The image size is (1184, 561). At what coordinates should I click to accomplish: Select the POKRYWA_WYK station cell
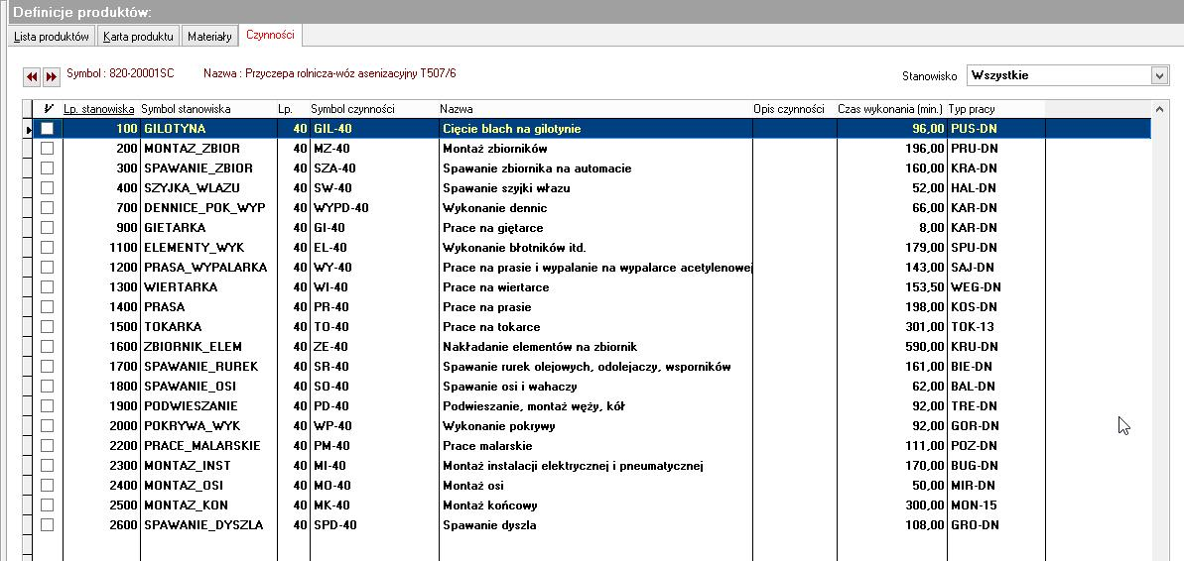coord(208,426)
